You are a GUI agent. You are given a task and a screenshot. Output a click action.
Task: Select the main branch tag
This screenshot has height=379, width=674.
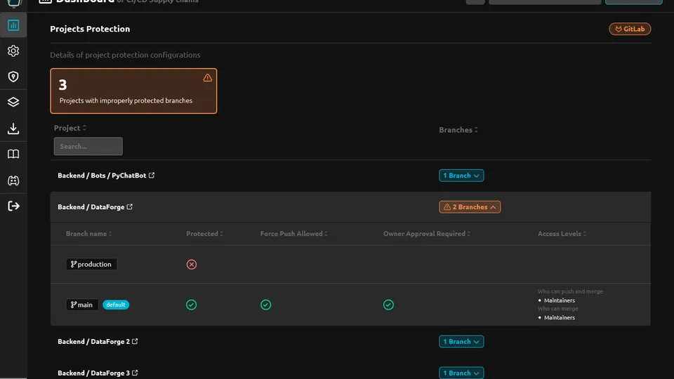[82, 305]
